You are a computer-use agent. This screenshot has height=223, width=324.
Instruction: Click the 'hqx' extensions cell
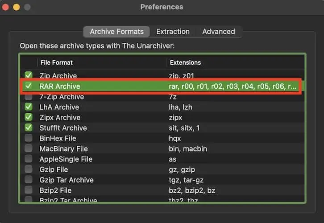click(174, 138)
